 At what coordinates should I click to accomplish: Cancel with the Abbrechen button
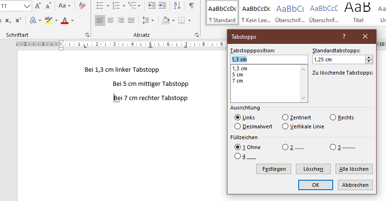point(355,185)
